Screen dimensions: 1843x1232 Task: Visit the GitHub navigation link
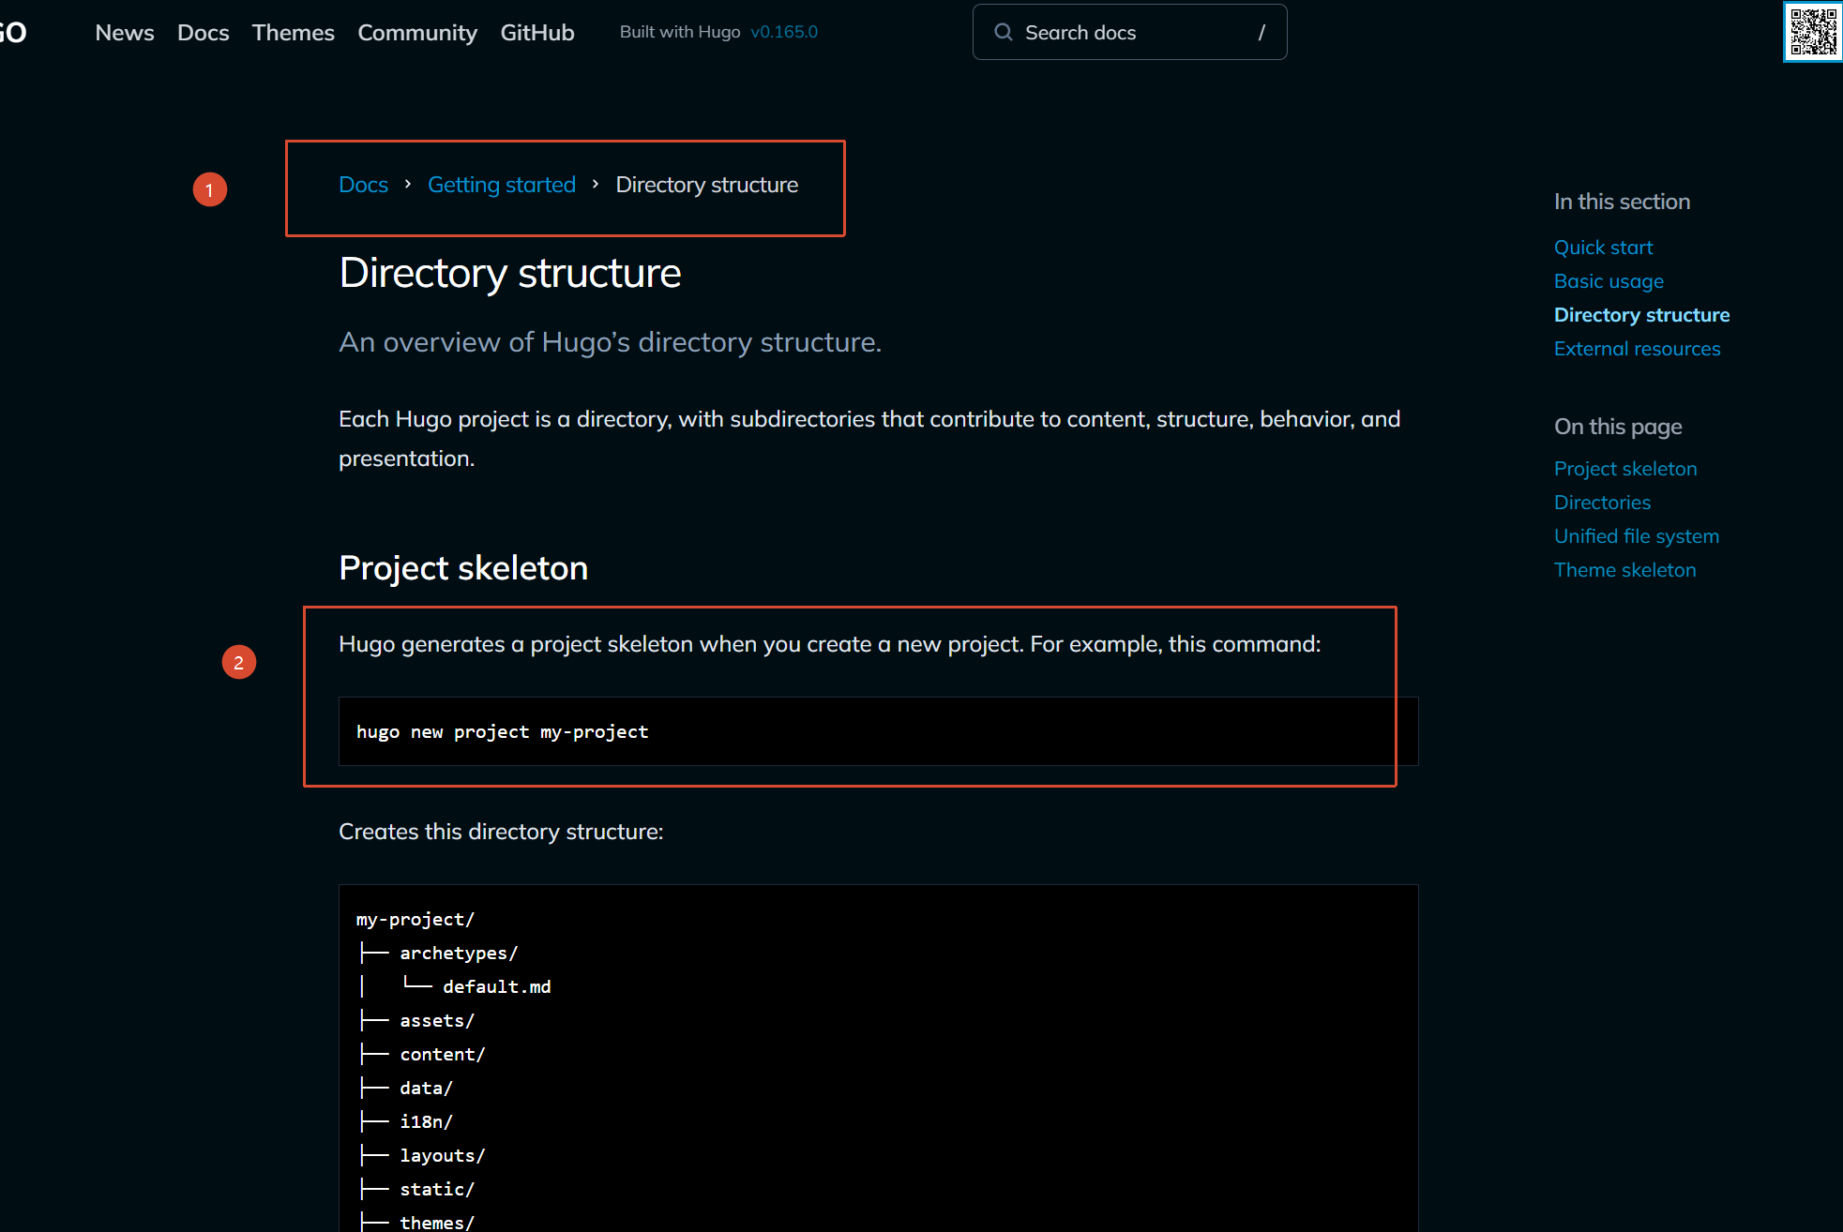tap(537, 33)
